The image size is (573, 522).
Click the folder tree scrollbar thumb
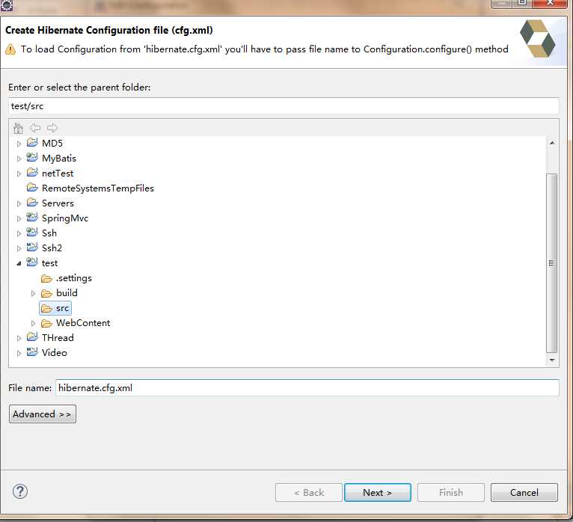(x=552, y=263)
